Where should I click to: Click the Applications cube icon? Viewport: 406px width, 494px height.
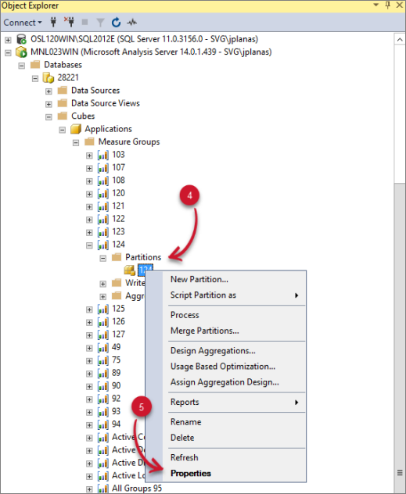(x=76, y=129)
